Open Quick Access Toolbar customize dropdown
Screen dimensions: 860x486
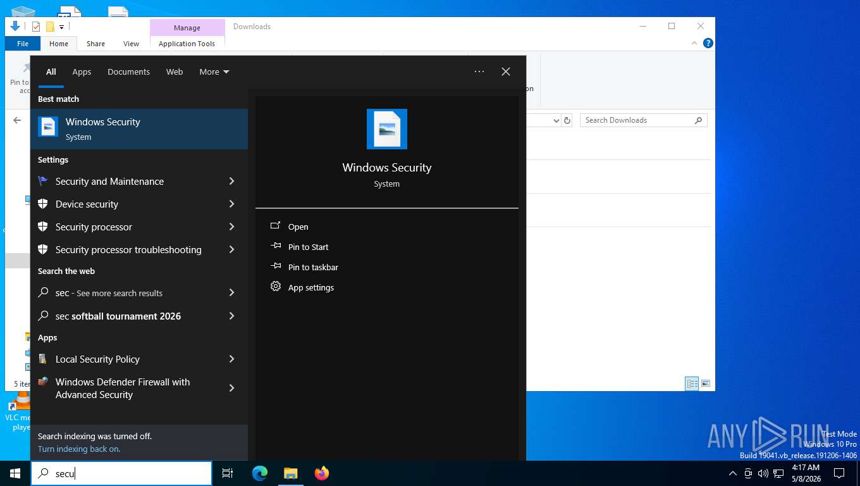[61, 27]
